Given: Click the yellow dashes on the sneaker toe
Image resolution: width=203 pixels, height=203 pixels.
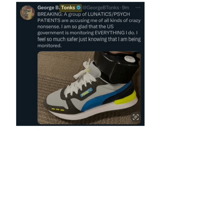Looking at the screenshot, I should (x=58, y=110).
